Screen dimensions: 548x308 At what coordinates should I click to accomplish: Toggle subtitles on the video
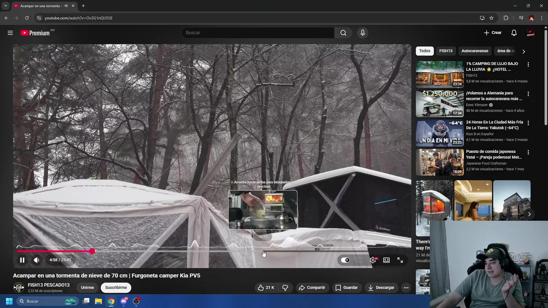pos(359,260)
